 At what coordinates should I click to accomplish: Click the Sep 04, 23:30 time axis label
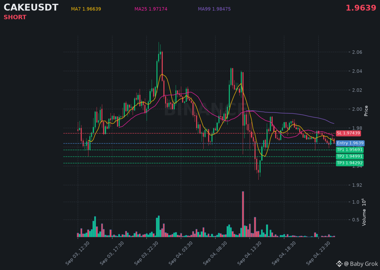(x=318, y=253)
